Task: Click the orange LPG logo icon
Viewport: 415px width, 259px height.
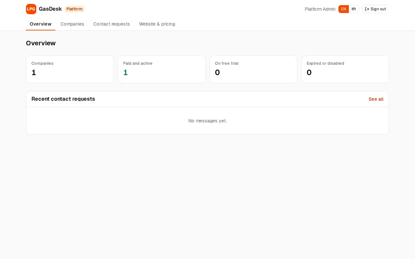Action: click(x=31, y=9)
